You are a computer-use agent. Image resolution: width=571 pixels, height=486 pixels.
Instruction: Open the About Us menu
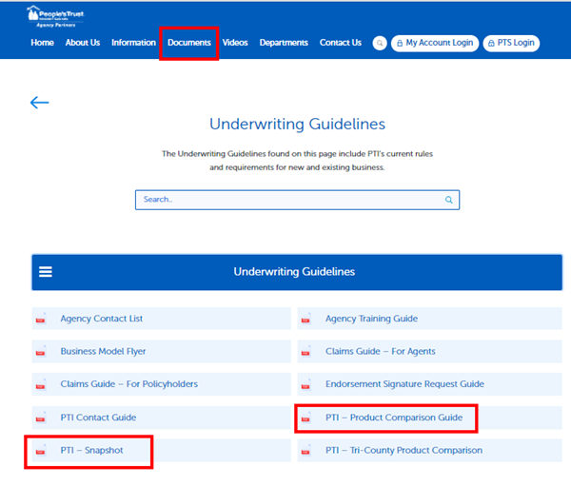pyautogui.click(x=83, y=43)
